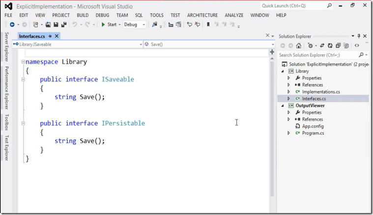Open the FILE menu
Screen dimensions: 373x215
tap(8, 15)
